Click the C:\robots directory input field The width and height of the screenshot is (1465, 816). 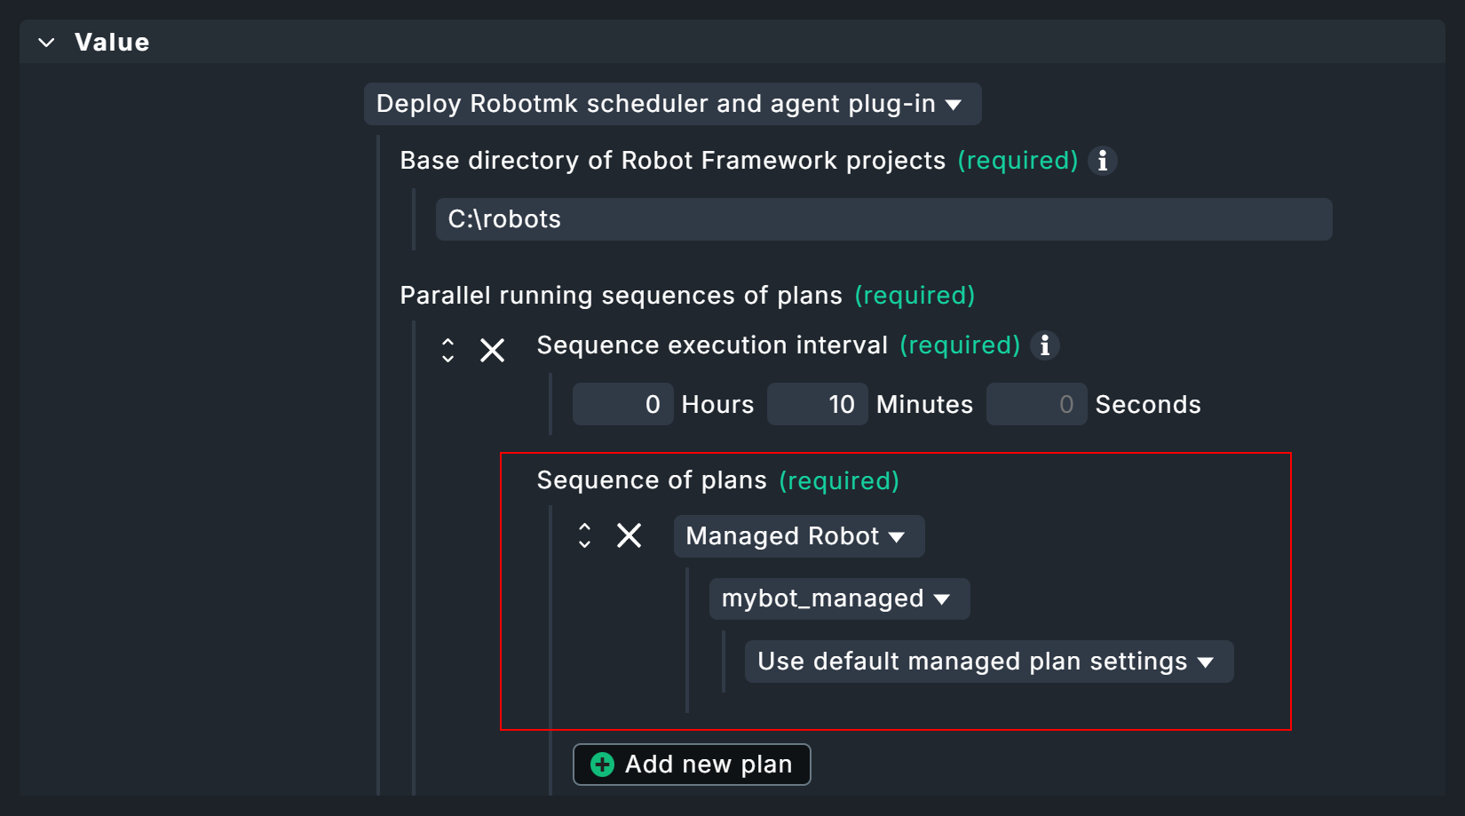pyautogui.click(x=883, y=219)
